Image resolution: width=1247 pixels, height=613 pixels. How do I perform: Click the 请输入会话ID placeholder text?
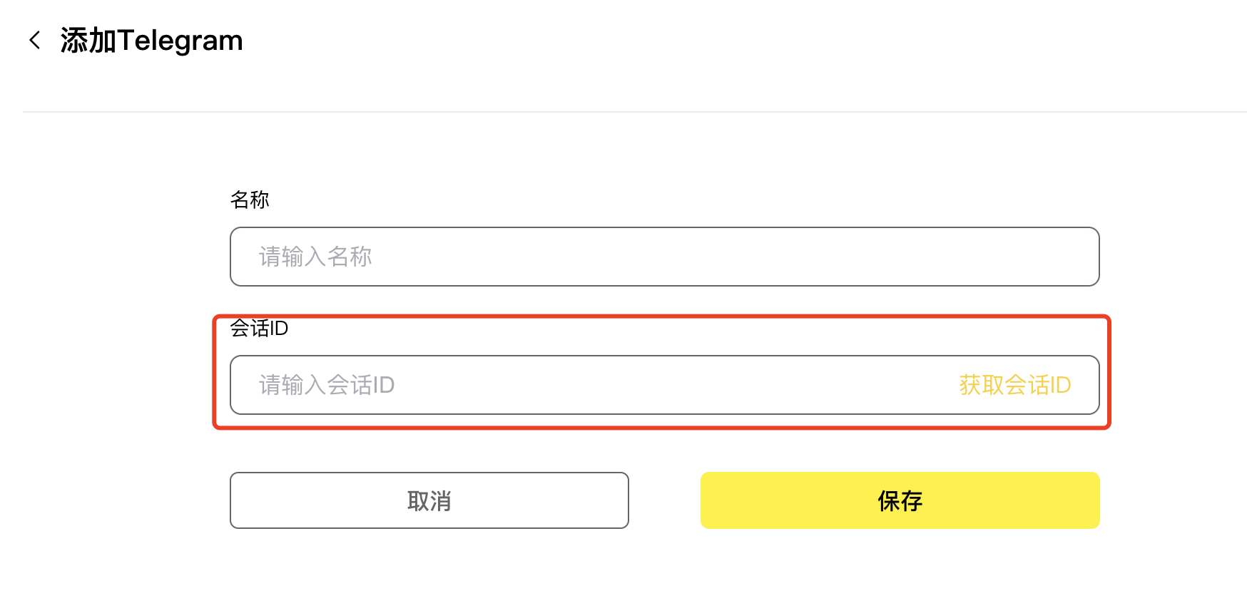327,385
